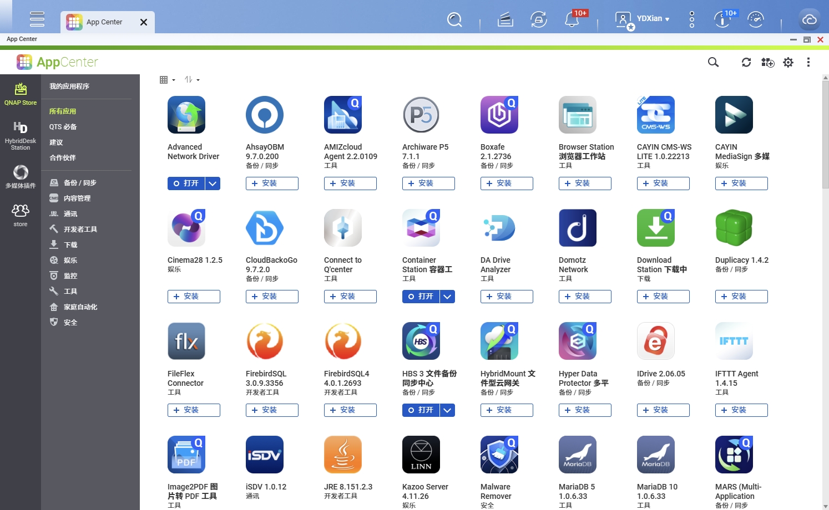Click the JRE Java app icon
This screenshot has height=510, width=829.
343,455
